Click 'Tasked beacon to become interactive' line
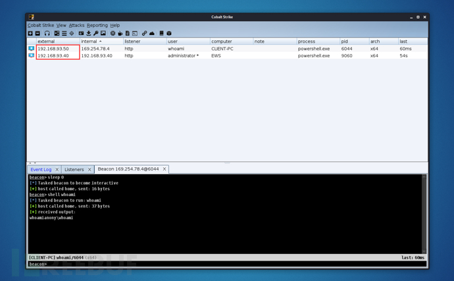The image size is (454, 281). click(x=78, y=183)
